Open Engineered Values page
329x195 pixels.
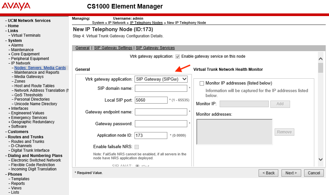coord(28,113)
